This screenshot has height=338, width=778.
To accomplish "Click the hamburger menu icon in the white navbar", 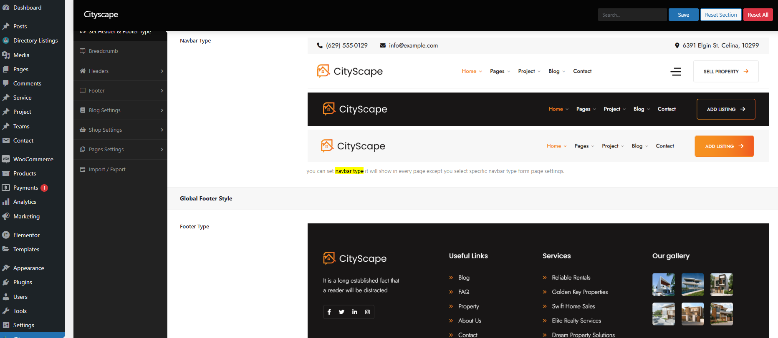I will (x=676, y=72).
